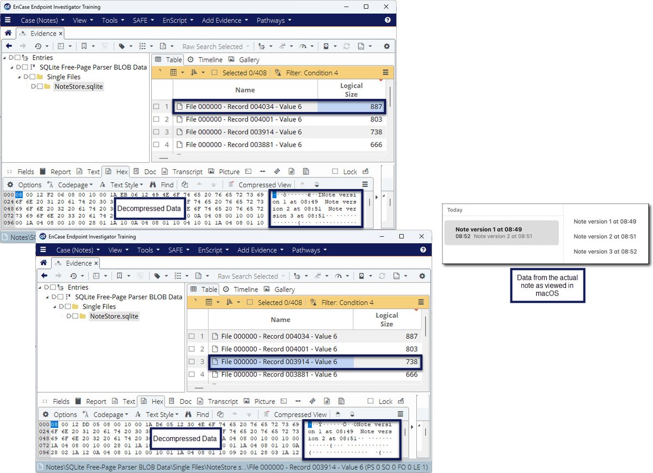653x473 pixels.
Task: Sort by Name column in the lower window
Action: (281, 320)
